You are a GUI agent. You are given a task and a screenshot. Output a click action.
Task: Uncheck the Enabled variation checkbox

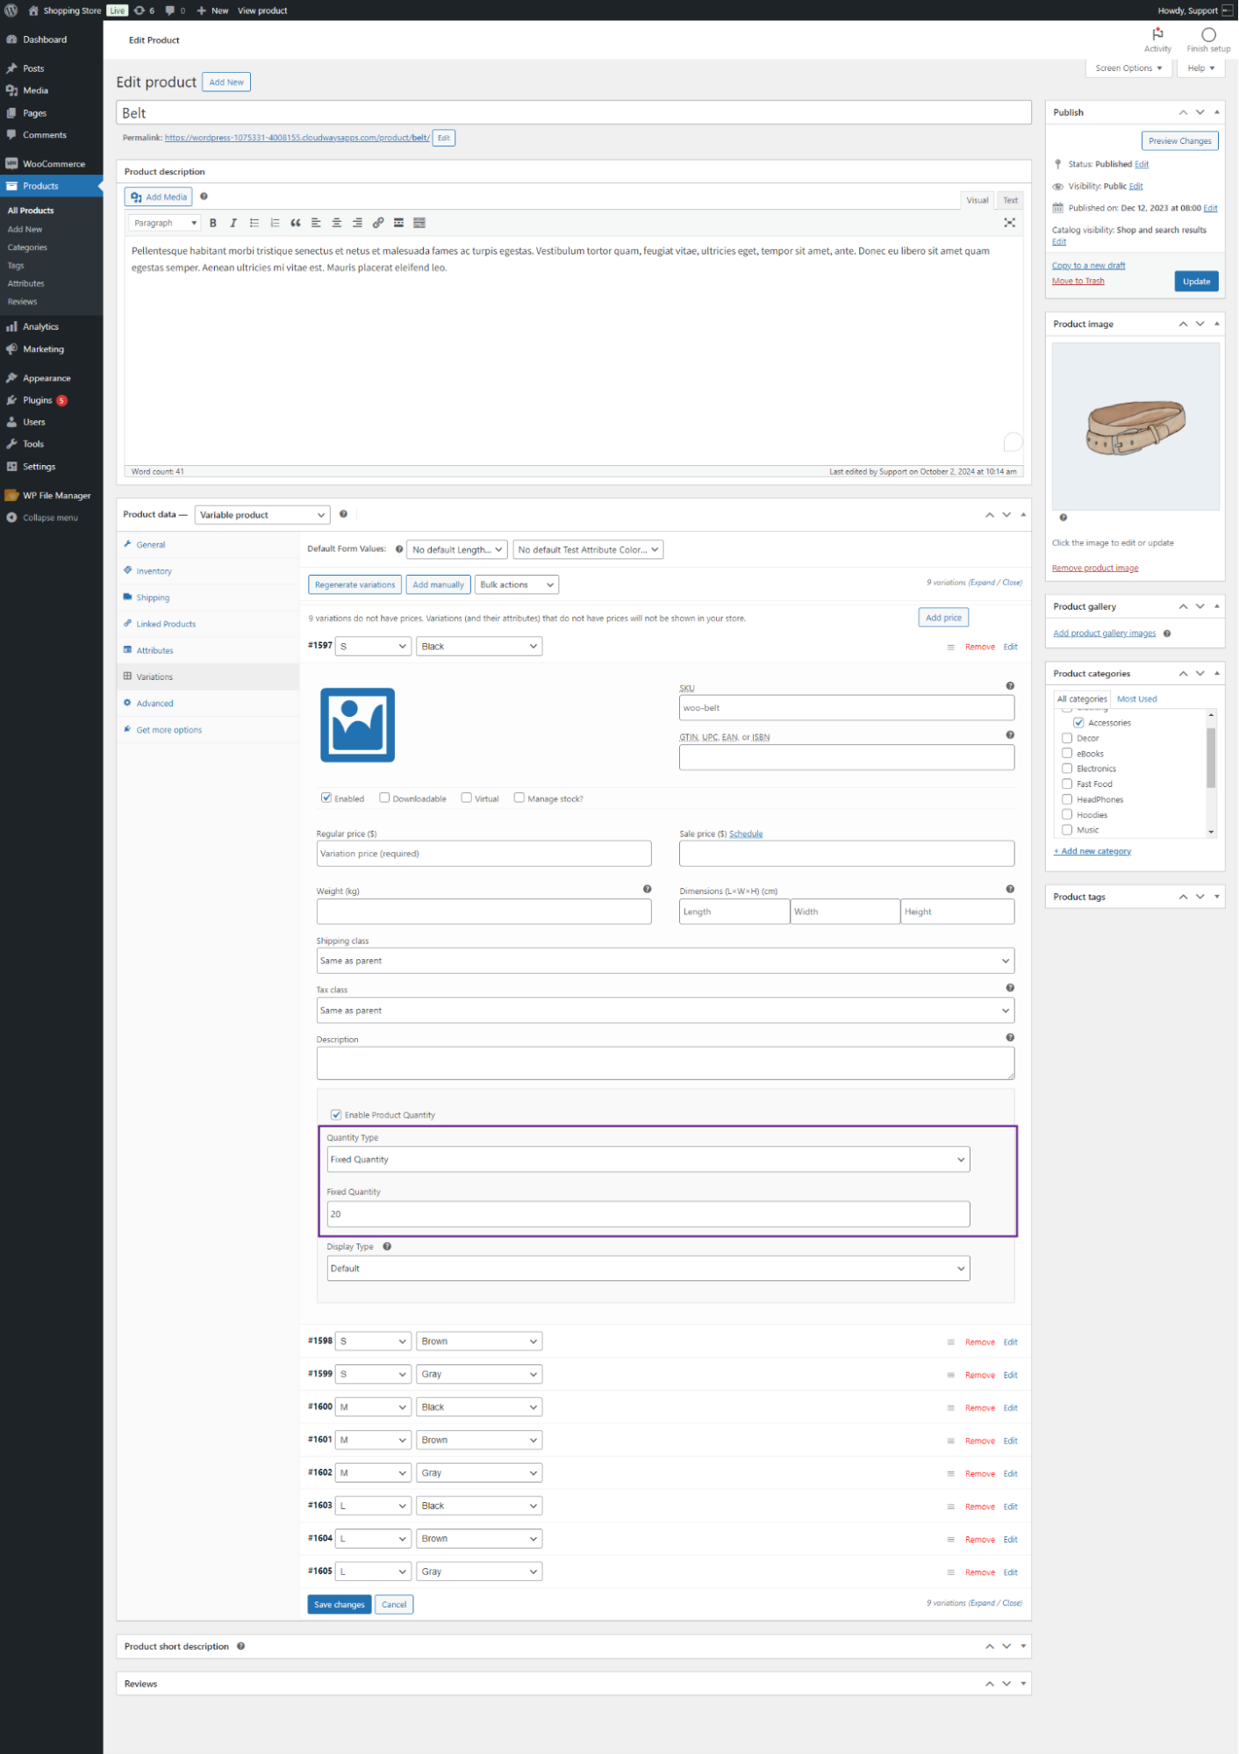pyautogui.click(x=326, y=798)
